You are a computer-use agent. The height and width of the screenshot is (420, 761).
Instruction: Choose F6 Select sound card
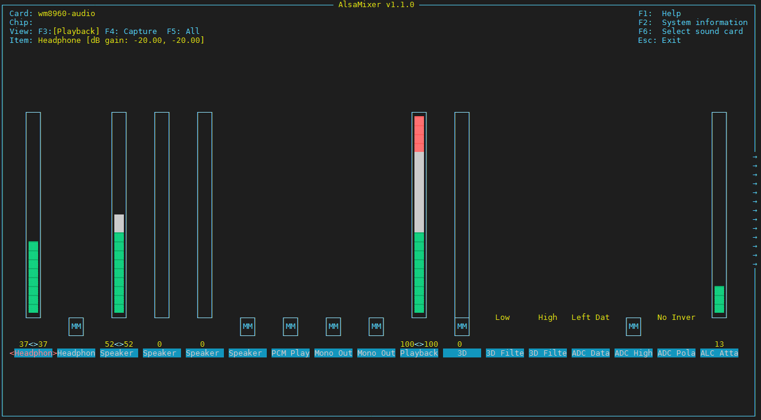pyautogui.click(x=691, y=32)
